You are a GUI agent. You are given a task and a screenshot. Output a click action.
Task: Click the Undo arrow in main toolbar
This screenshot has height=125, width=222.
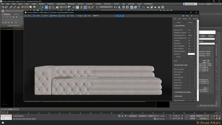(x=3, y=7)
